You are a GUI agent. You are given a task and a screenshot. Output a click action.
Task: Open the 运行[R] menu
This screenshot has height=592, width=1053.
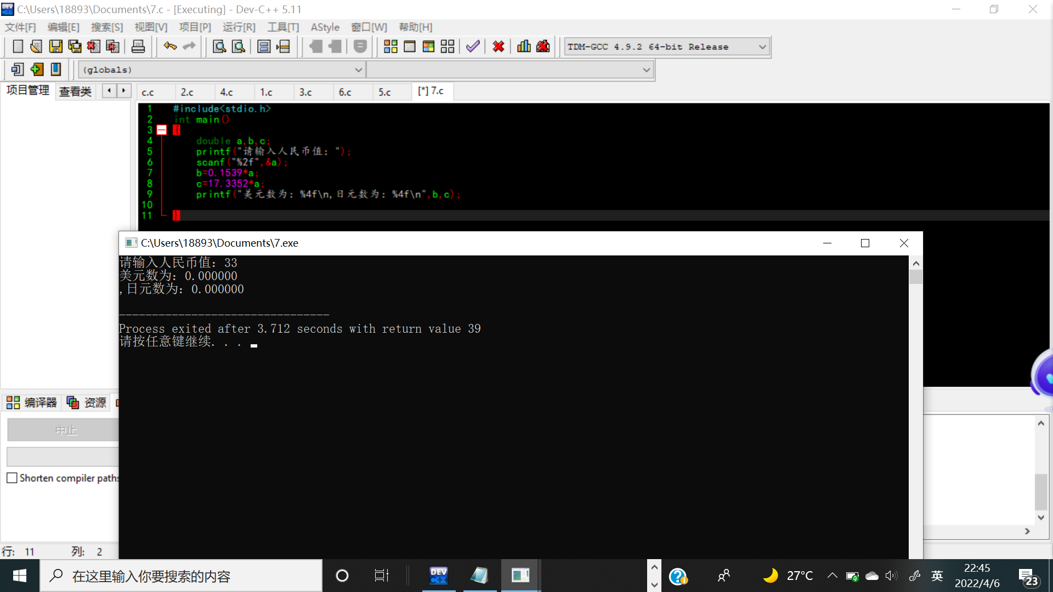click(239, 27)
